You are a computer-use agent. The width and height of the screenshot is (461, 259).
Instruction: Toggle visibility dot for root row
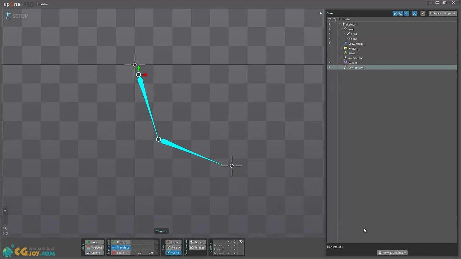pos(329,29)
